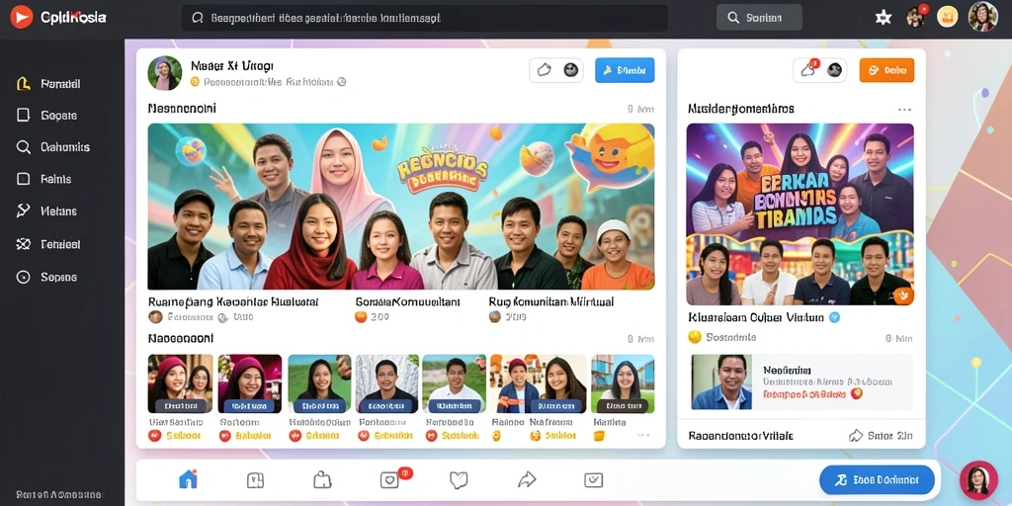
Task: Select the sidebar item with the yellow icon
Action: (48, 84)
